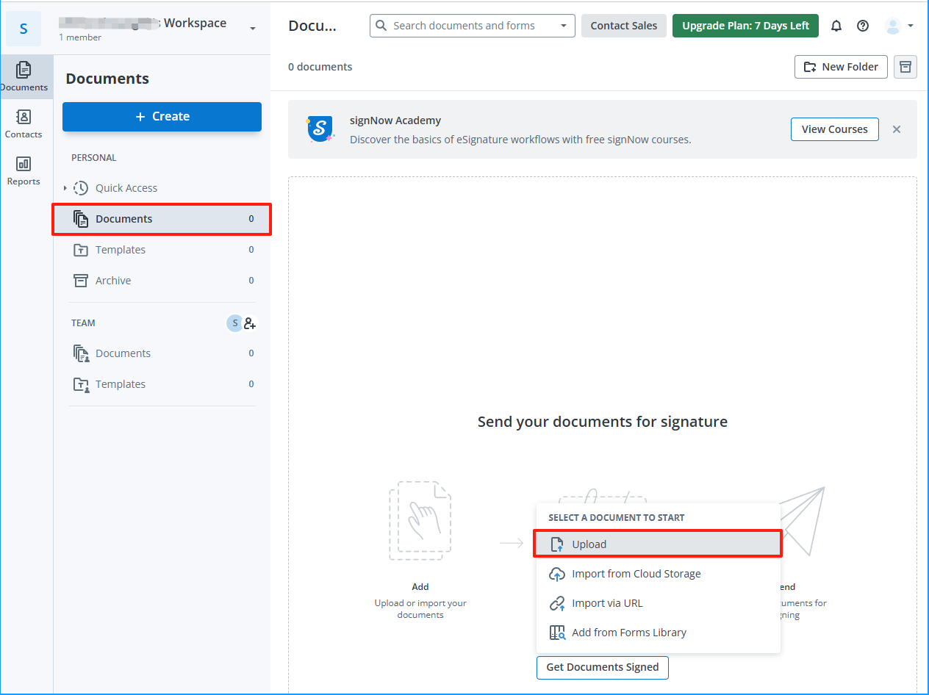Open the Reports section
Image resolution: width=929 pixels, height=695 pixels.
coord(24,170)
